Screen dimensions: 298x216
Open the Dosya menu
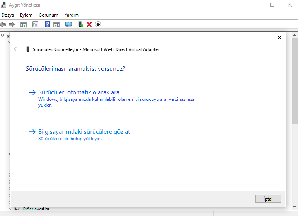8,15
